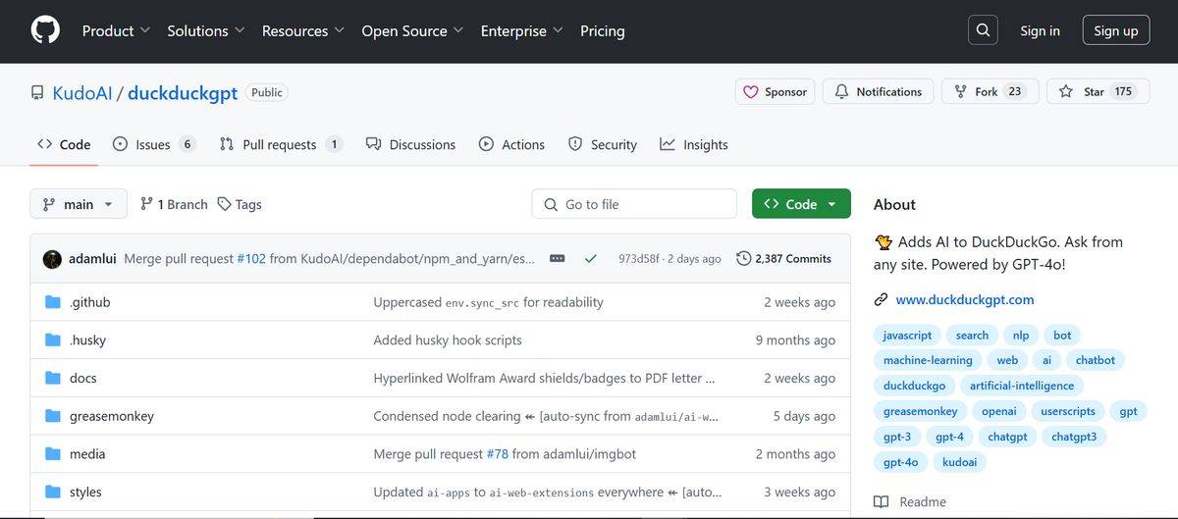Click the media folder icon
The width and height of the screenshot is (1178, 519).
(53, 454)
